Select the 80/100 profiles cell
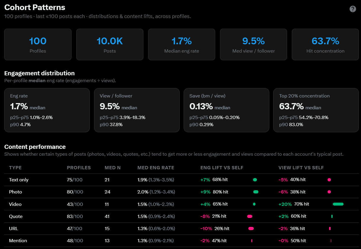Screen dimensions: 361x249 click(x=75, y=192)
